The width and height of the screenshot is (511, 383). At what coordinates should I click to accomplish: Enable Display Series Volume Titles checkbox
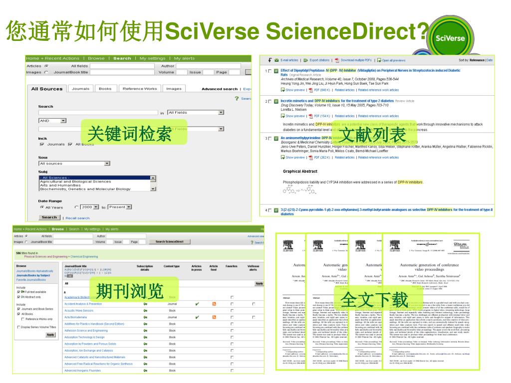pyautogui.click(x=18, y=327)
